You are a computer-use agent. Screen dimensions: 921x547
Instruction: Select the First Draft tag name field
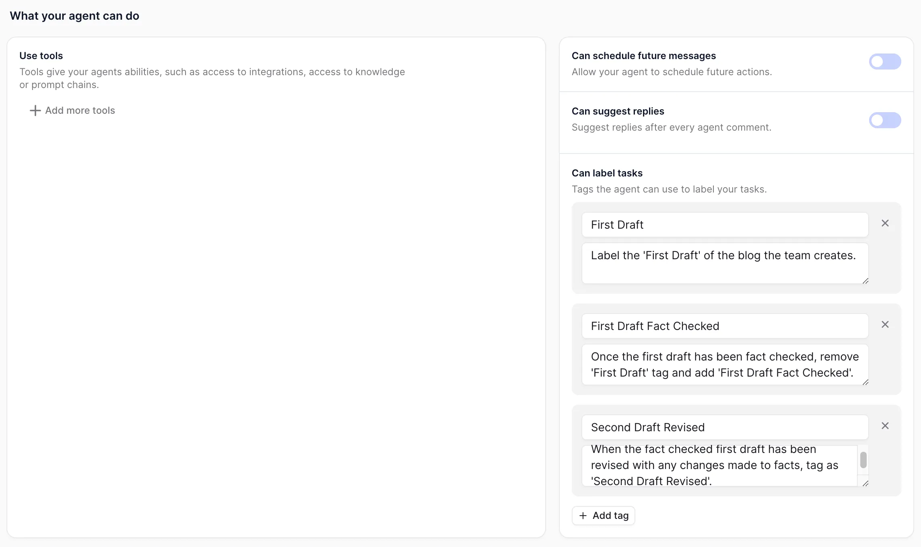724,225
